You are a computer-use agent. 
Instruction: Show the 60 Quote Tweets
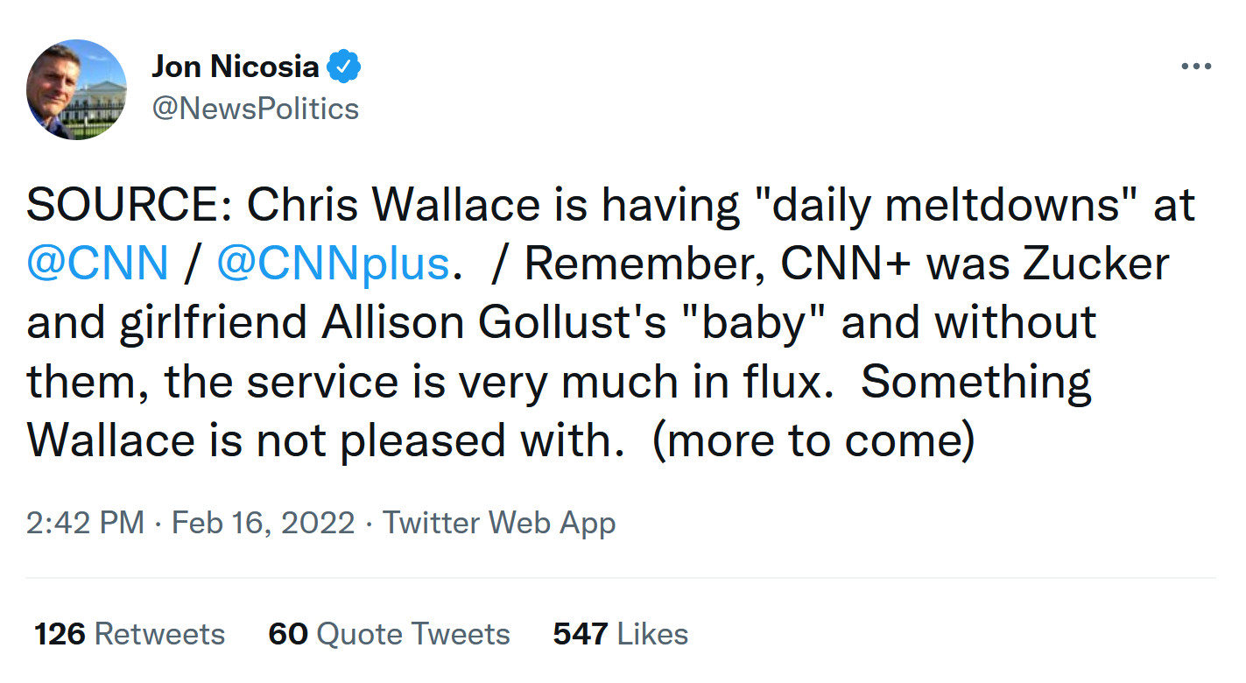[389, 634]
